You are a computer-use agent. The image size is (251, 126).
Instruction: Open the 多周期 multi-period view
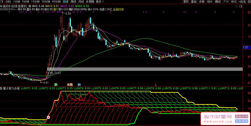pyautogui.click(x=90, y=2)
